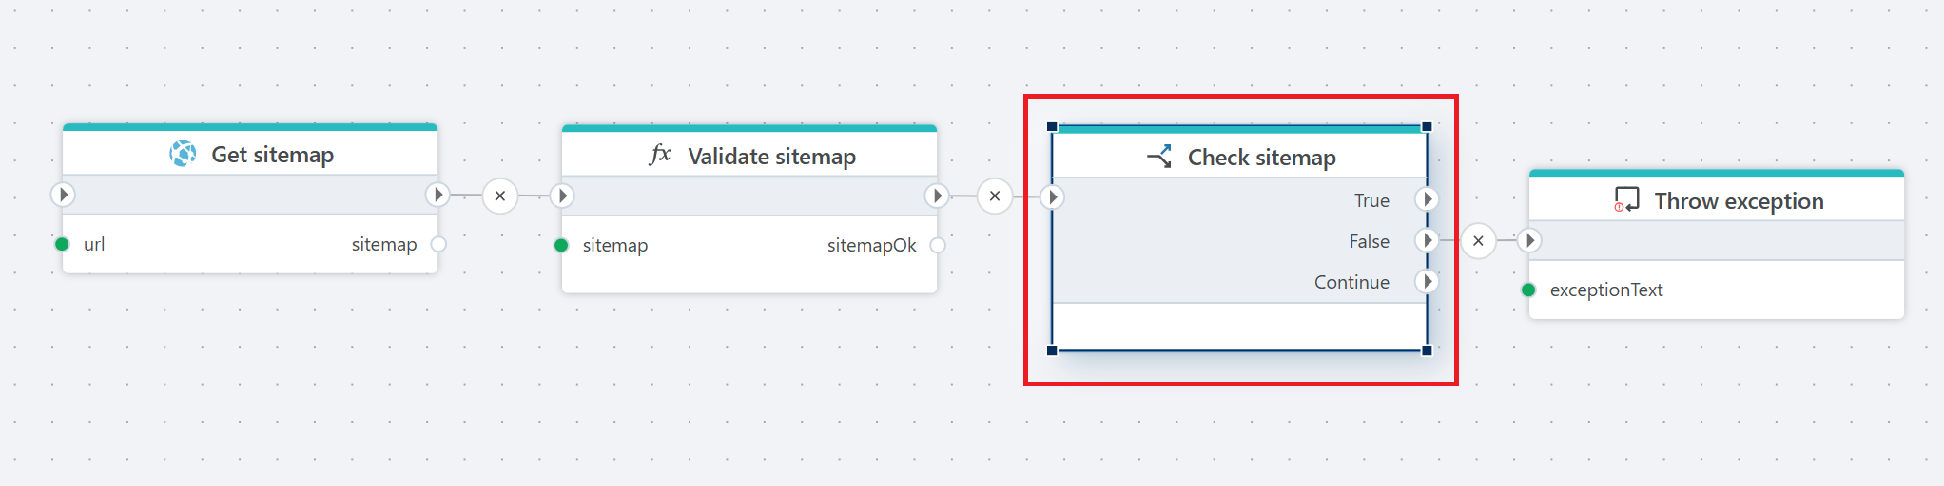Click the green url input connector

[x=63, y=244]
